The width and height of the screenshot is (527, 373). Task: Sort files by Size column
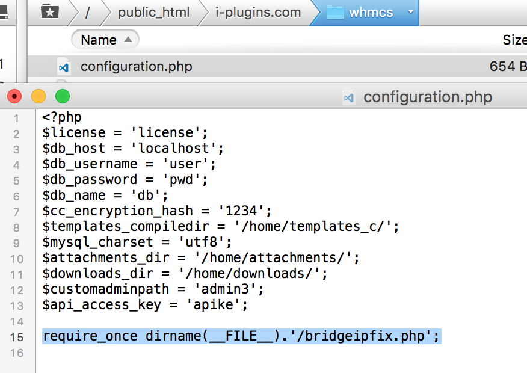point(514,40)
